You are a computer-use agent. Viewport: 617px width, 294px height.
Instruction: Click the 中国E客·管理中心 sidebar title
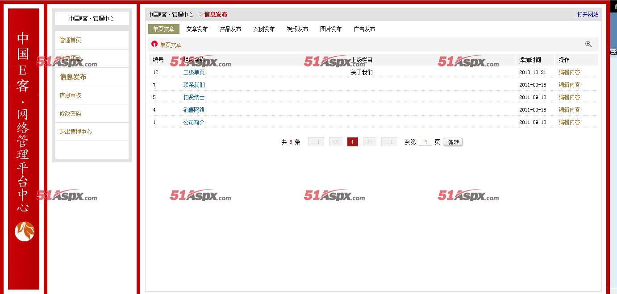click(92, 18)
